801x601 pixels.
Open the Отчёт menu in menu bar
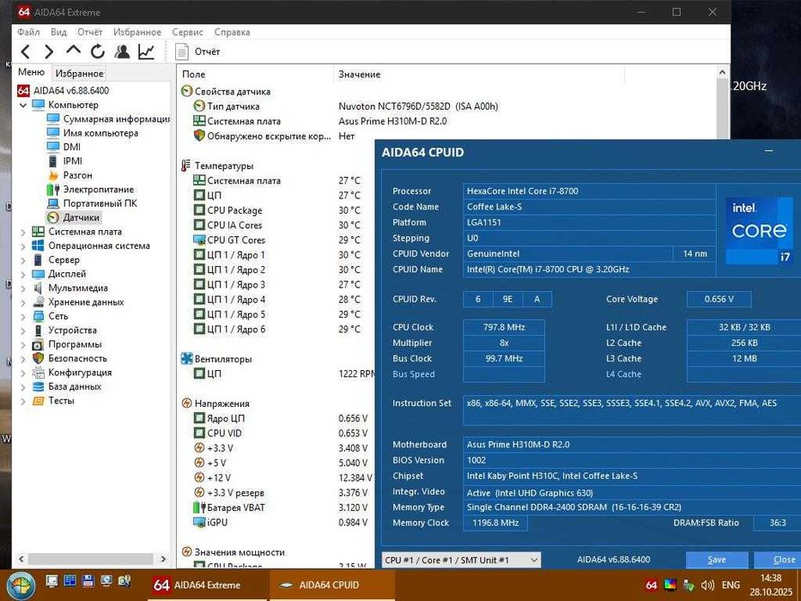pos(90,32)
